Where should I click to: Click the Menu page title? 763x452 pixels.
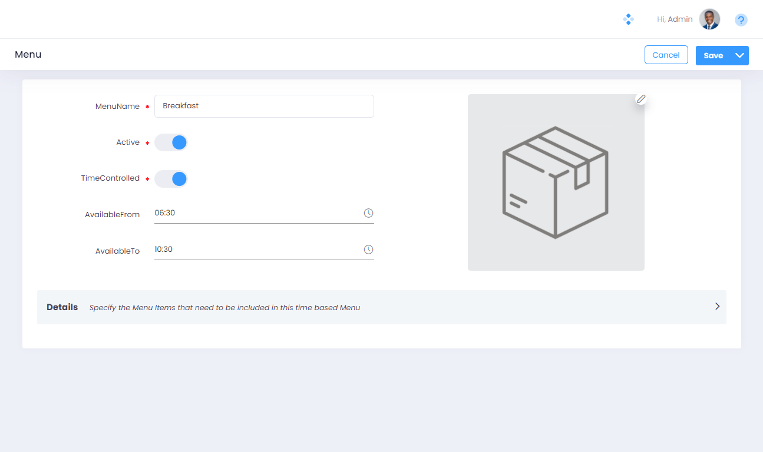pyautogui.click(x=28, y=55)
